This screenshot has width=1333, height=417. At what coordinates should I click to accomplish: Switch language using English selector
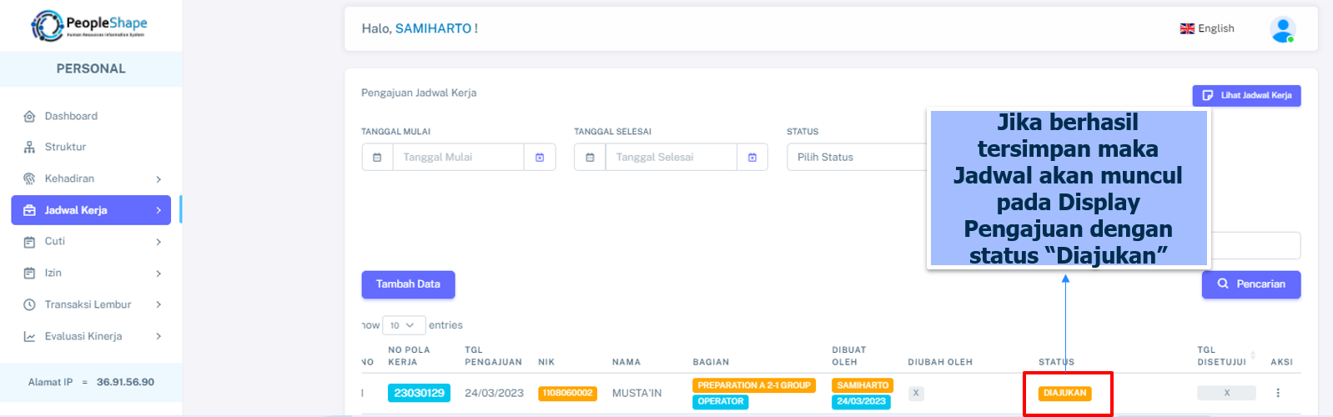click(x=1207, y=28)
